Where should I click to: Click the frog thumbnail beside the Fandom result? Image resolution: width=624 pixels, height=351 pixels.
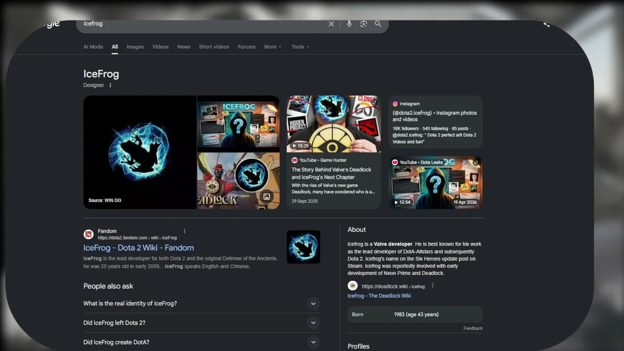[x=303, y=247]
